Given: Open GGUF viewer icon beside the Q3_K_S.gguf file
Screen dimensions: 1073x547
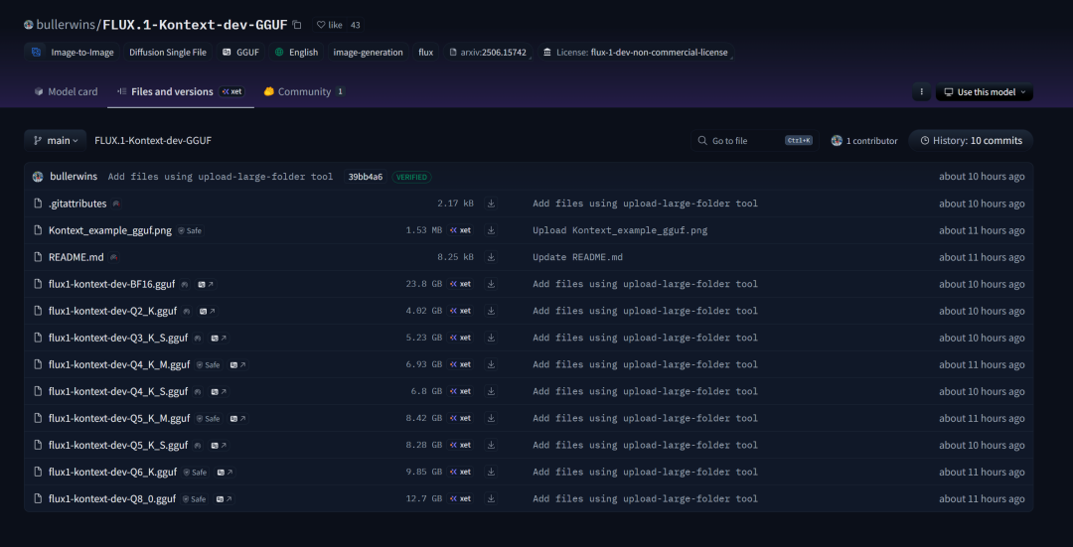Looking at the screenshot, I should click(219, 338).
